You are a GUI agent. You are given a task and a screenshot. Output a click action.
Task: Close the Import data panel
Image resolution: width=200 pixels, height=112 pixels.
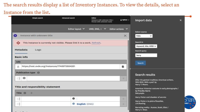(180, 20)
